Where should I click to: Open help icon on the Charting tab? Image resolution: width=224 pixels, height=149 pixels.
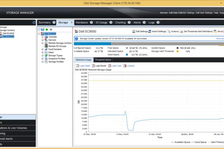click(129, 23)
